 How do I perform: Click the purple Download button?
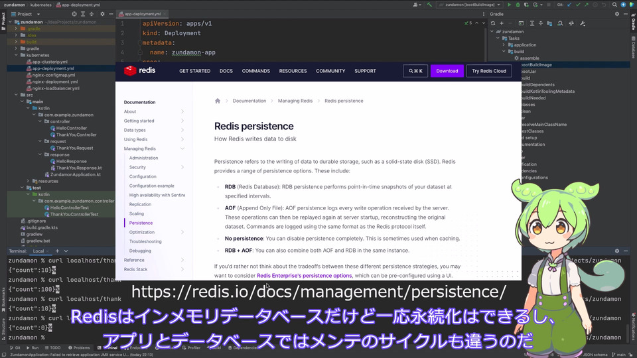(447, 71)
